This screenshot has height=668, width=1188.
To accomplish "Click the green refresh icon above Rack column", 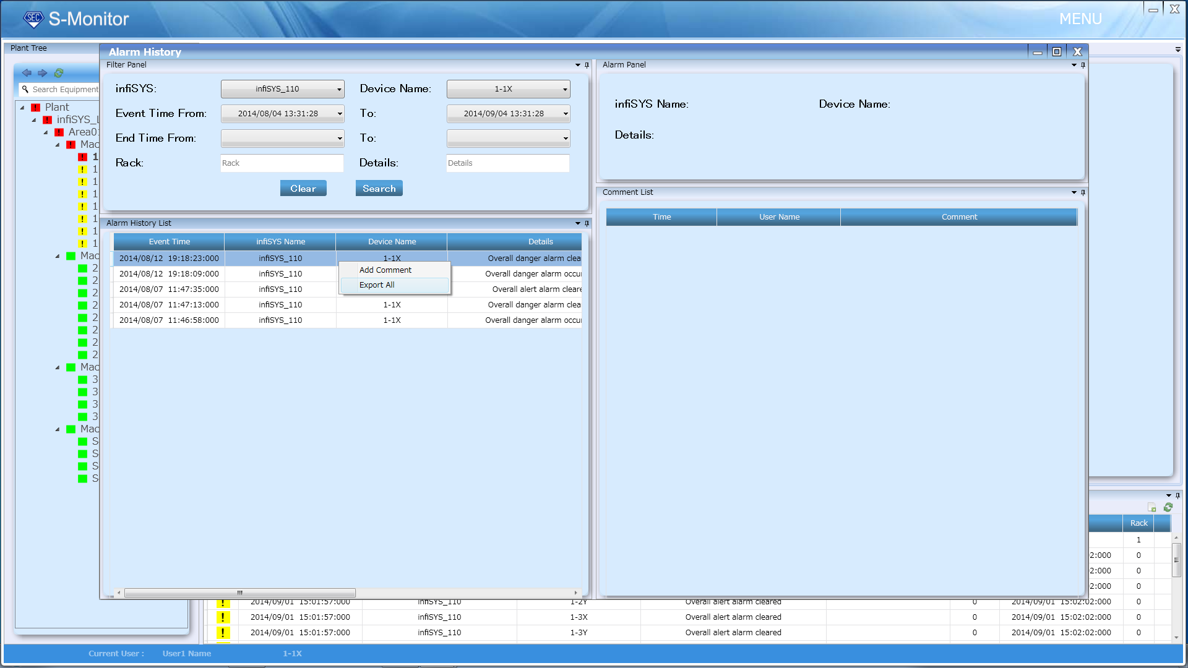I will click(x=1168, y=507).
